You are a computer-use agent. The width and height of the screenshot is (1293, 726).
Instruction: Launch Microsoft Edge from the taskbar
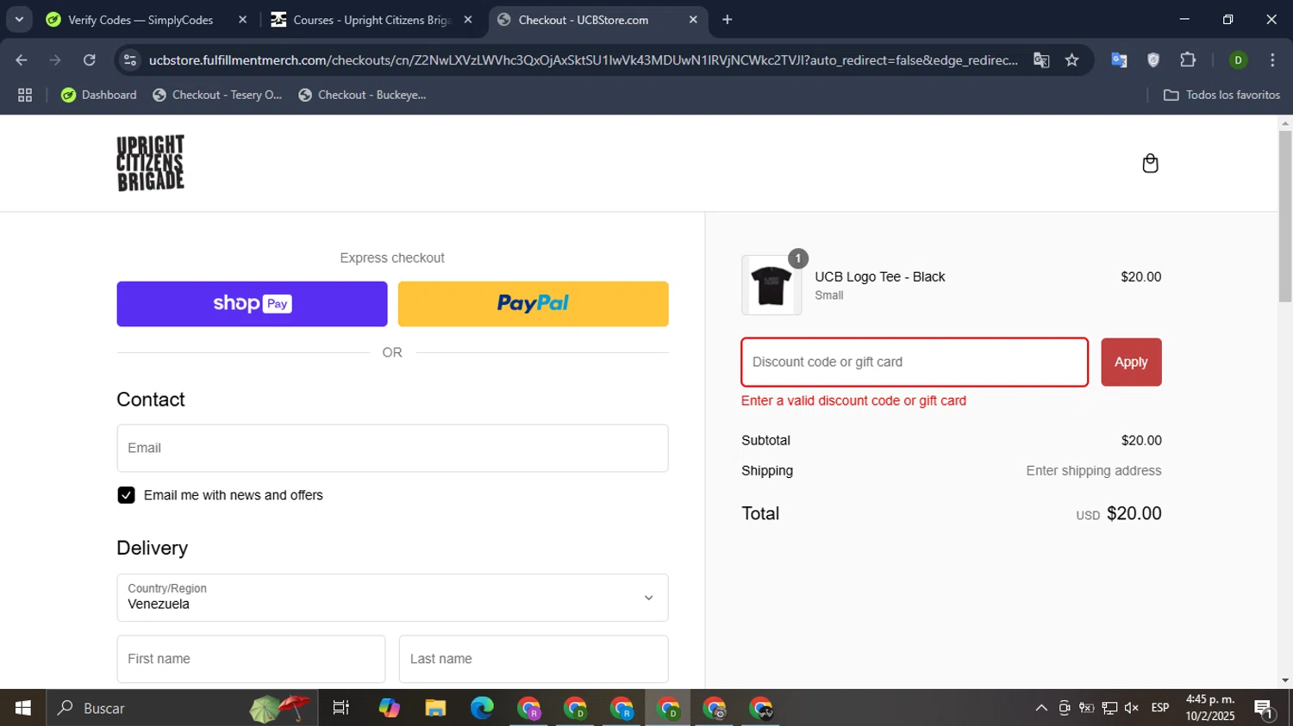[482, 708]
